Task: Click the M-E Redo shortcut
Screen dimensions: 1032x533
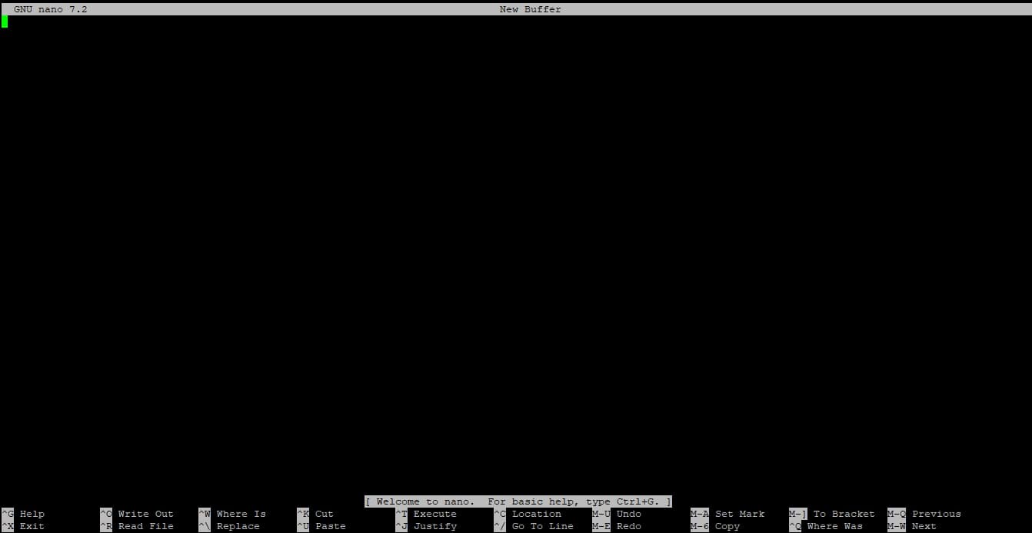Action: [x=618, y=526]
